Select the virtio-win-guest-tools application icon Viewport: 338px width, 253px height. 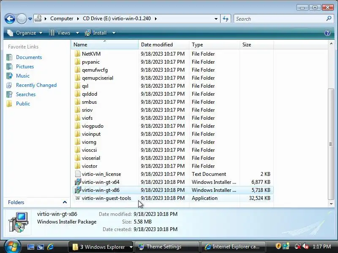pyautogui.click(x=78, y=198)
